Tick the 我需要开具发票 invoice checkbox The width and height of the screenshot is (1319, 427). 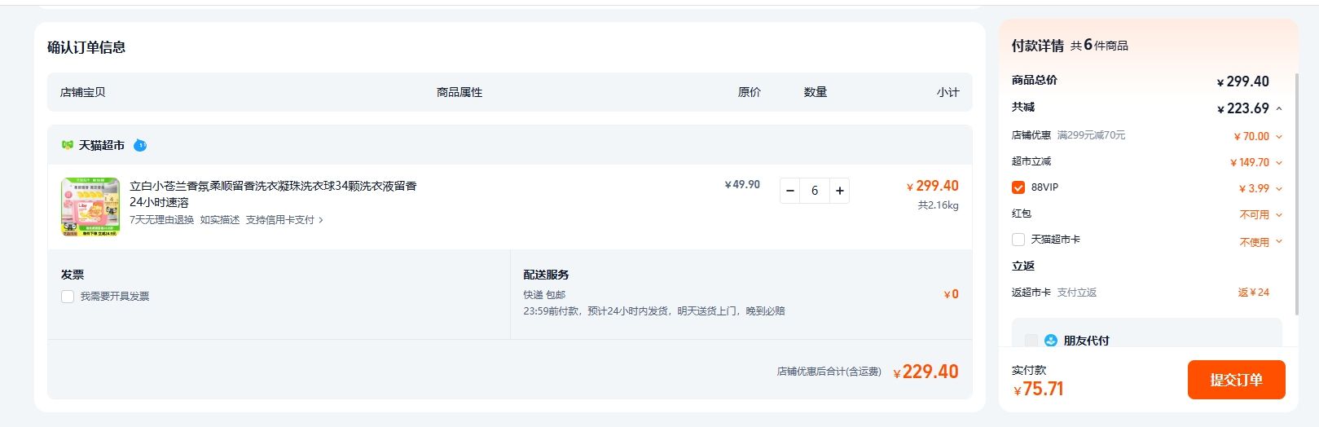coord(68,297)
